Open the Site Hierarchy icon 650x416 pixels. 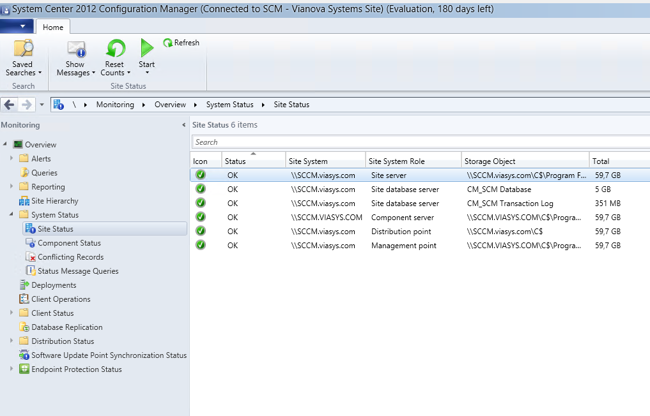click(24, 201)
